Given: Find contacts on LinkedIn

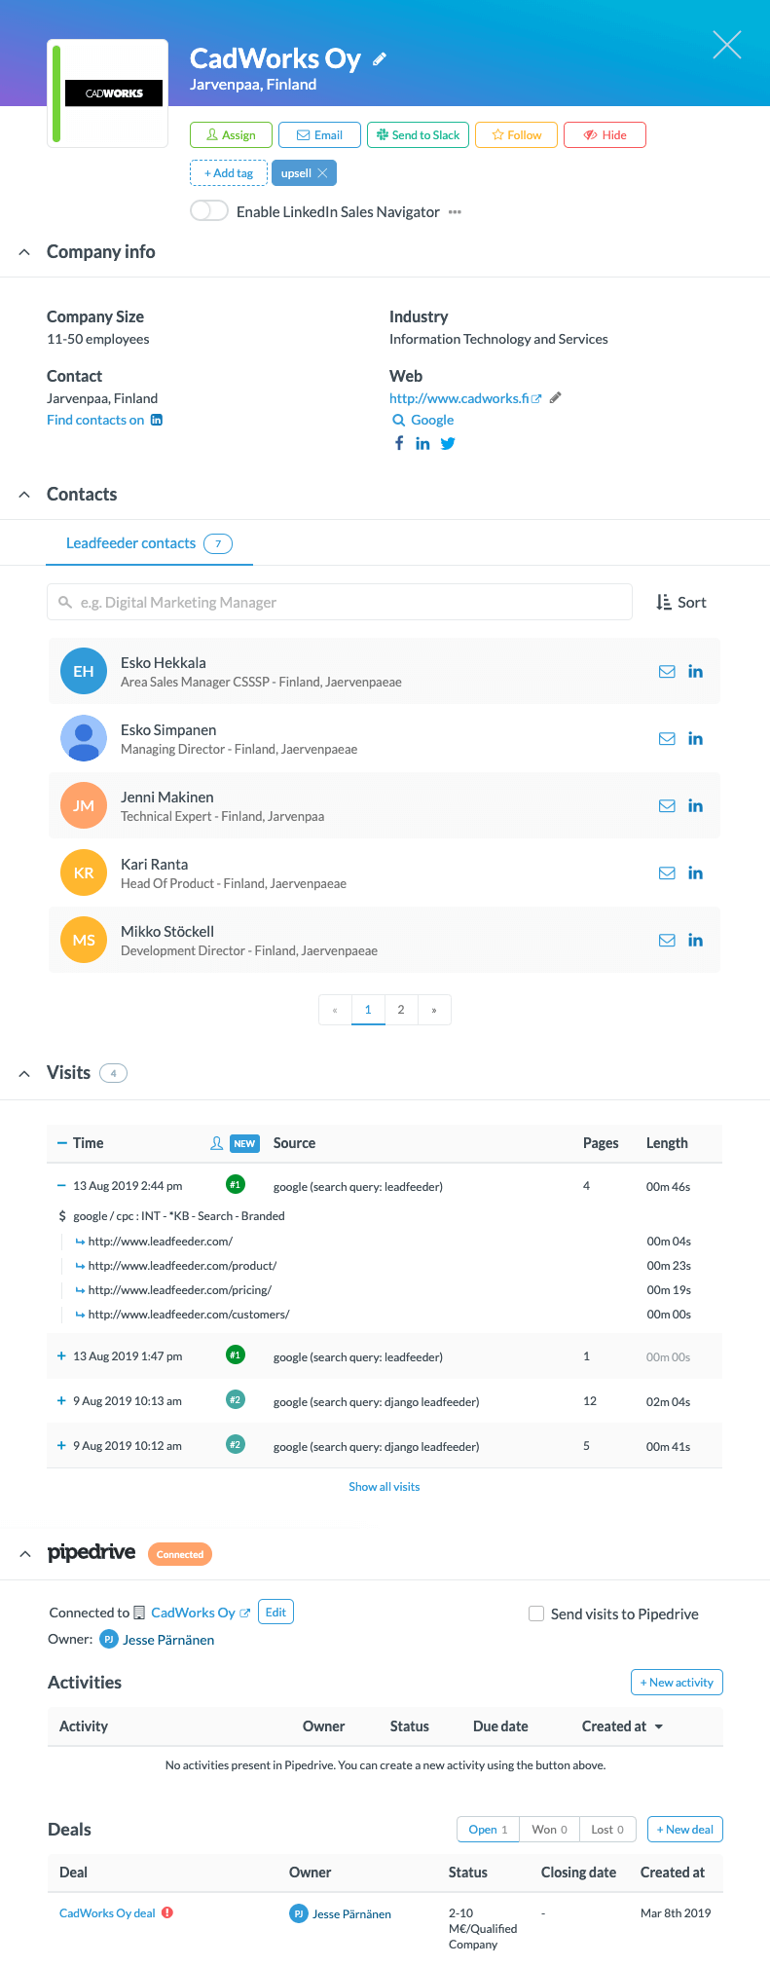Looking at the screenshot, I should (x=105, y=420).
